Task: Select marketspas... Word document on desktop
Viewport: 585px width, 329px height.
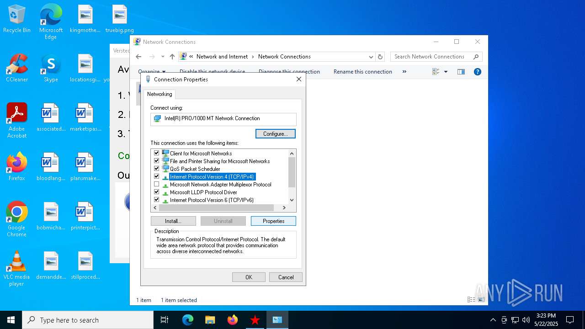Action: [x=85, y=118]
